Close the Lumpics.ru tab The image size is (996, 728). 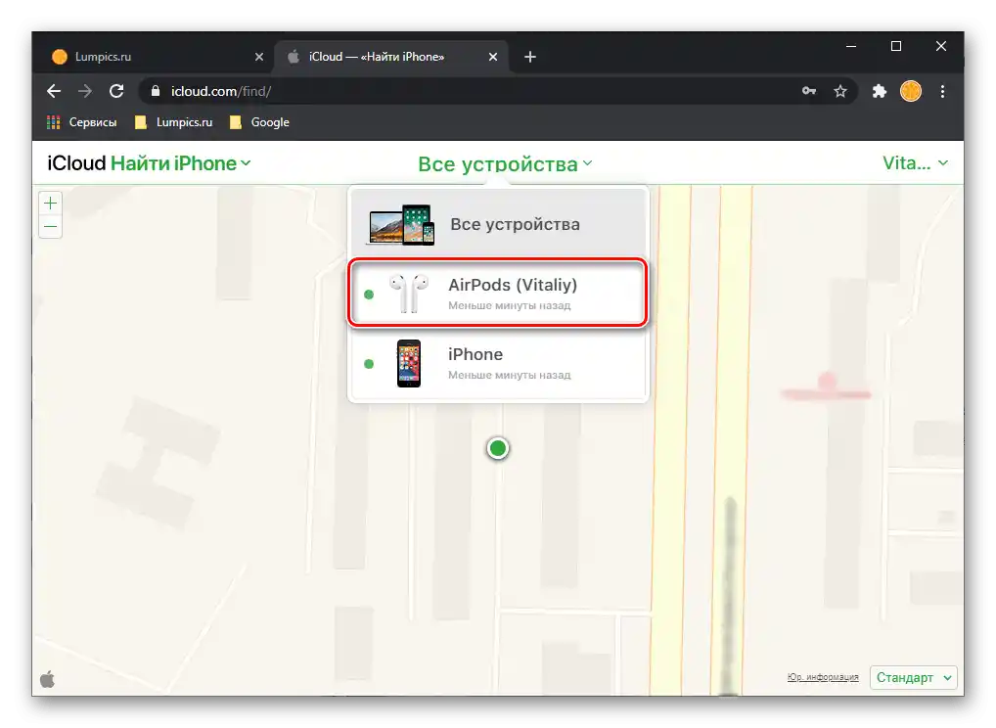(259, 57)
